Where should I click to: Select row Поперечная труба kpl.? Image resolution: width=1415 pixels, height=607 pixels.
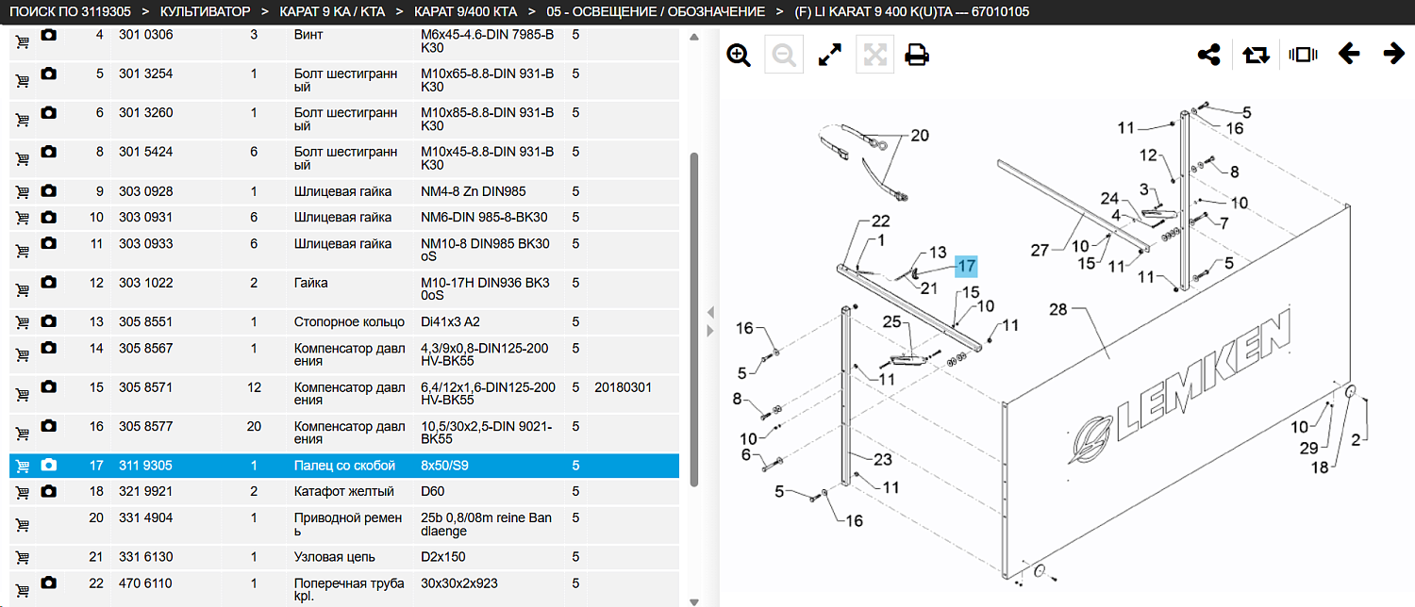[344, 589]
